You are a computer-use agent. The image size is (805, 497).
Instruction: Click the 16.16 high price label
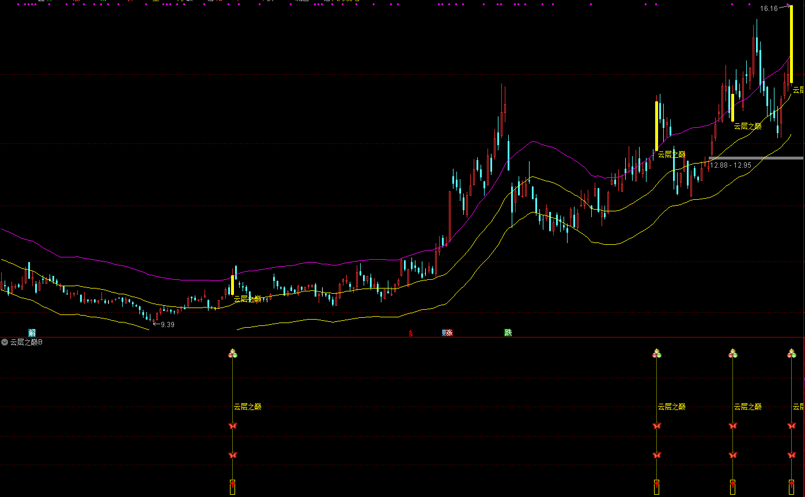769,9
